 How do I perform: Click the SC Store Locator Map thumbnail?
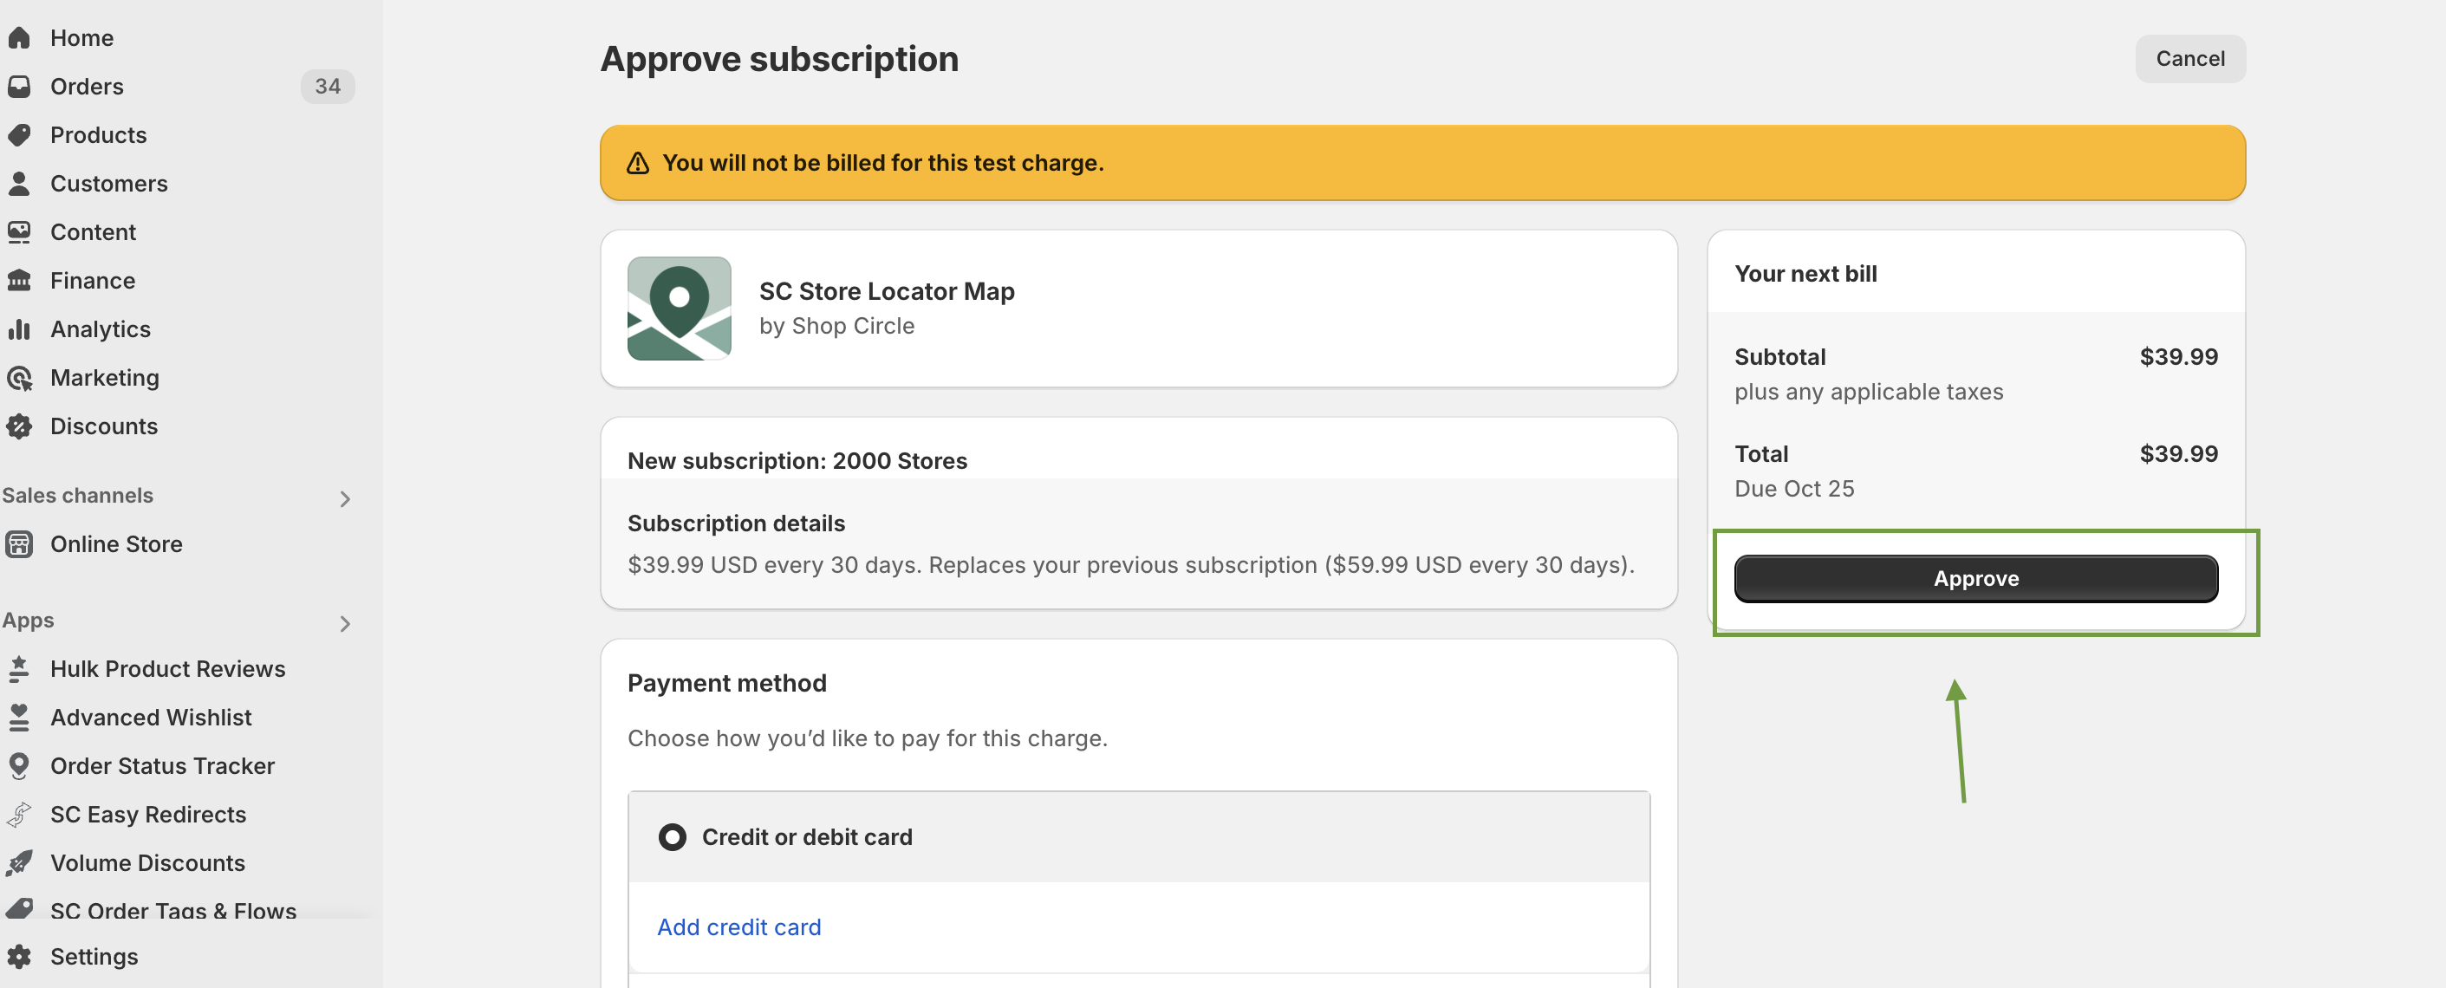coord(679,309)
